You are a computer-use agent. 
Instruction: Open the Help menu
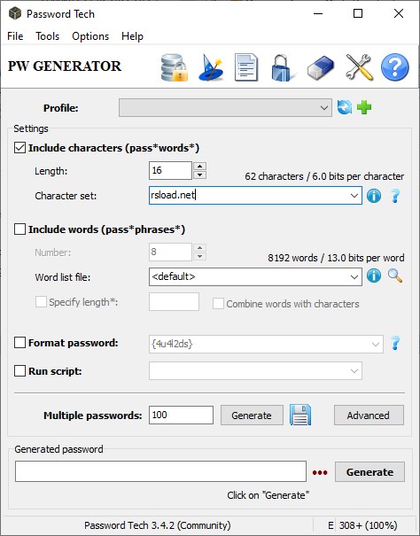coord(132,36)
